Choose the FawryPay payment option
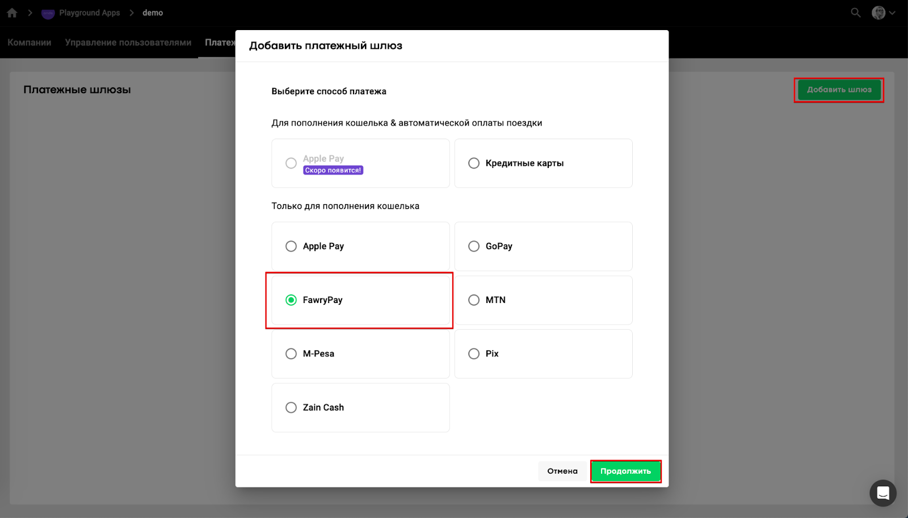Viewport: 908px width, 518px height. point(291,300)
